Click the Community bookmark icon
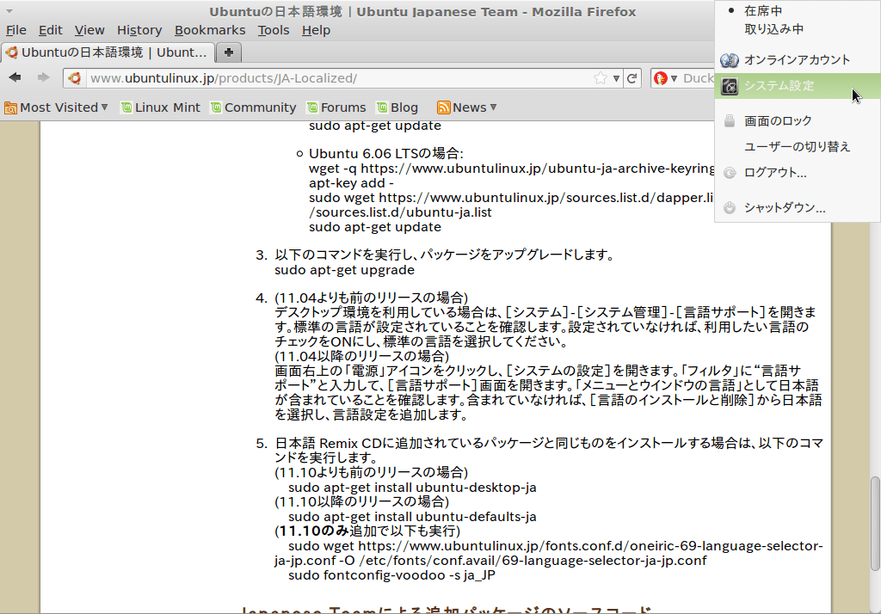881x614 pixels. tap(216, 107)
